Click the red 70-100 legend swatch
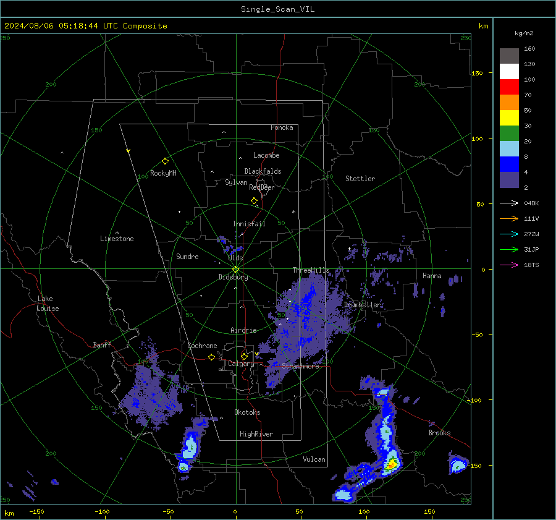The image size is (556, 520). pos(509,87)
